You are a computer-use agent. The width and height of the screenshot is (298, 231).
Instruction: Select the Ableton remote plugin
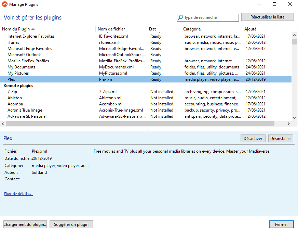(x=146, y=98)
